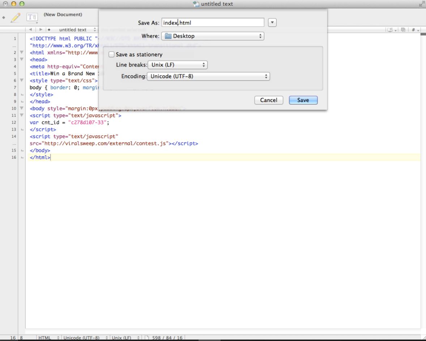Click the forward navigation arrow
This screenshot has width=426, height=341.
pyautogui.click(x=41, y=30)
